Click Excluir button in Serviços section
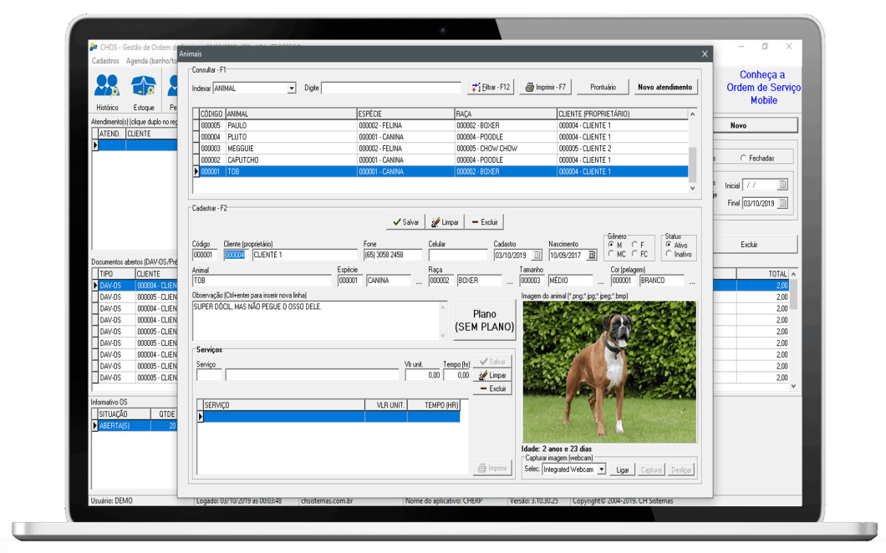 [x=492, y=388]
